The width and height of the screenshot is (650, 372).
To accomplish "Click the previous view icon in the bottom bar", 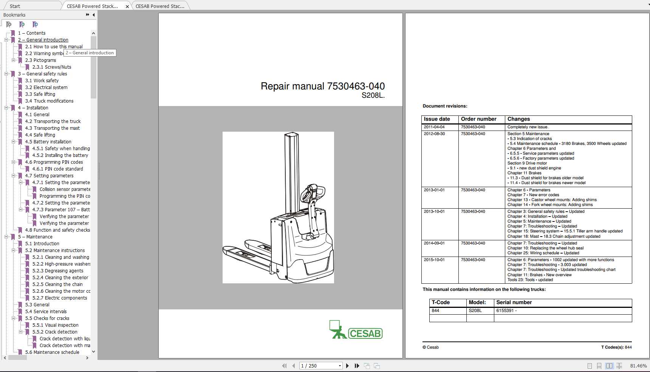I will pos(367,366).
